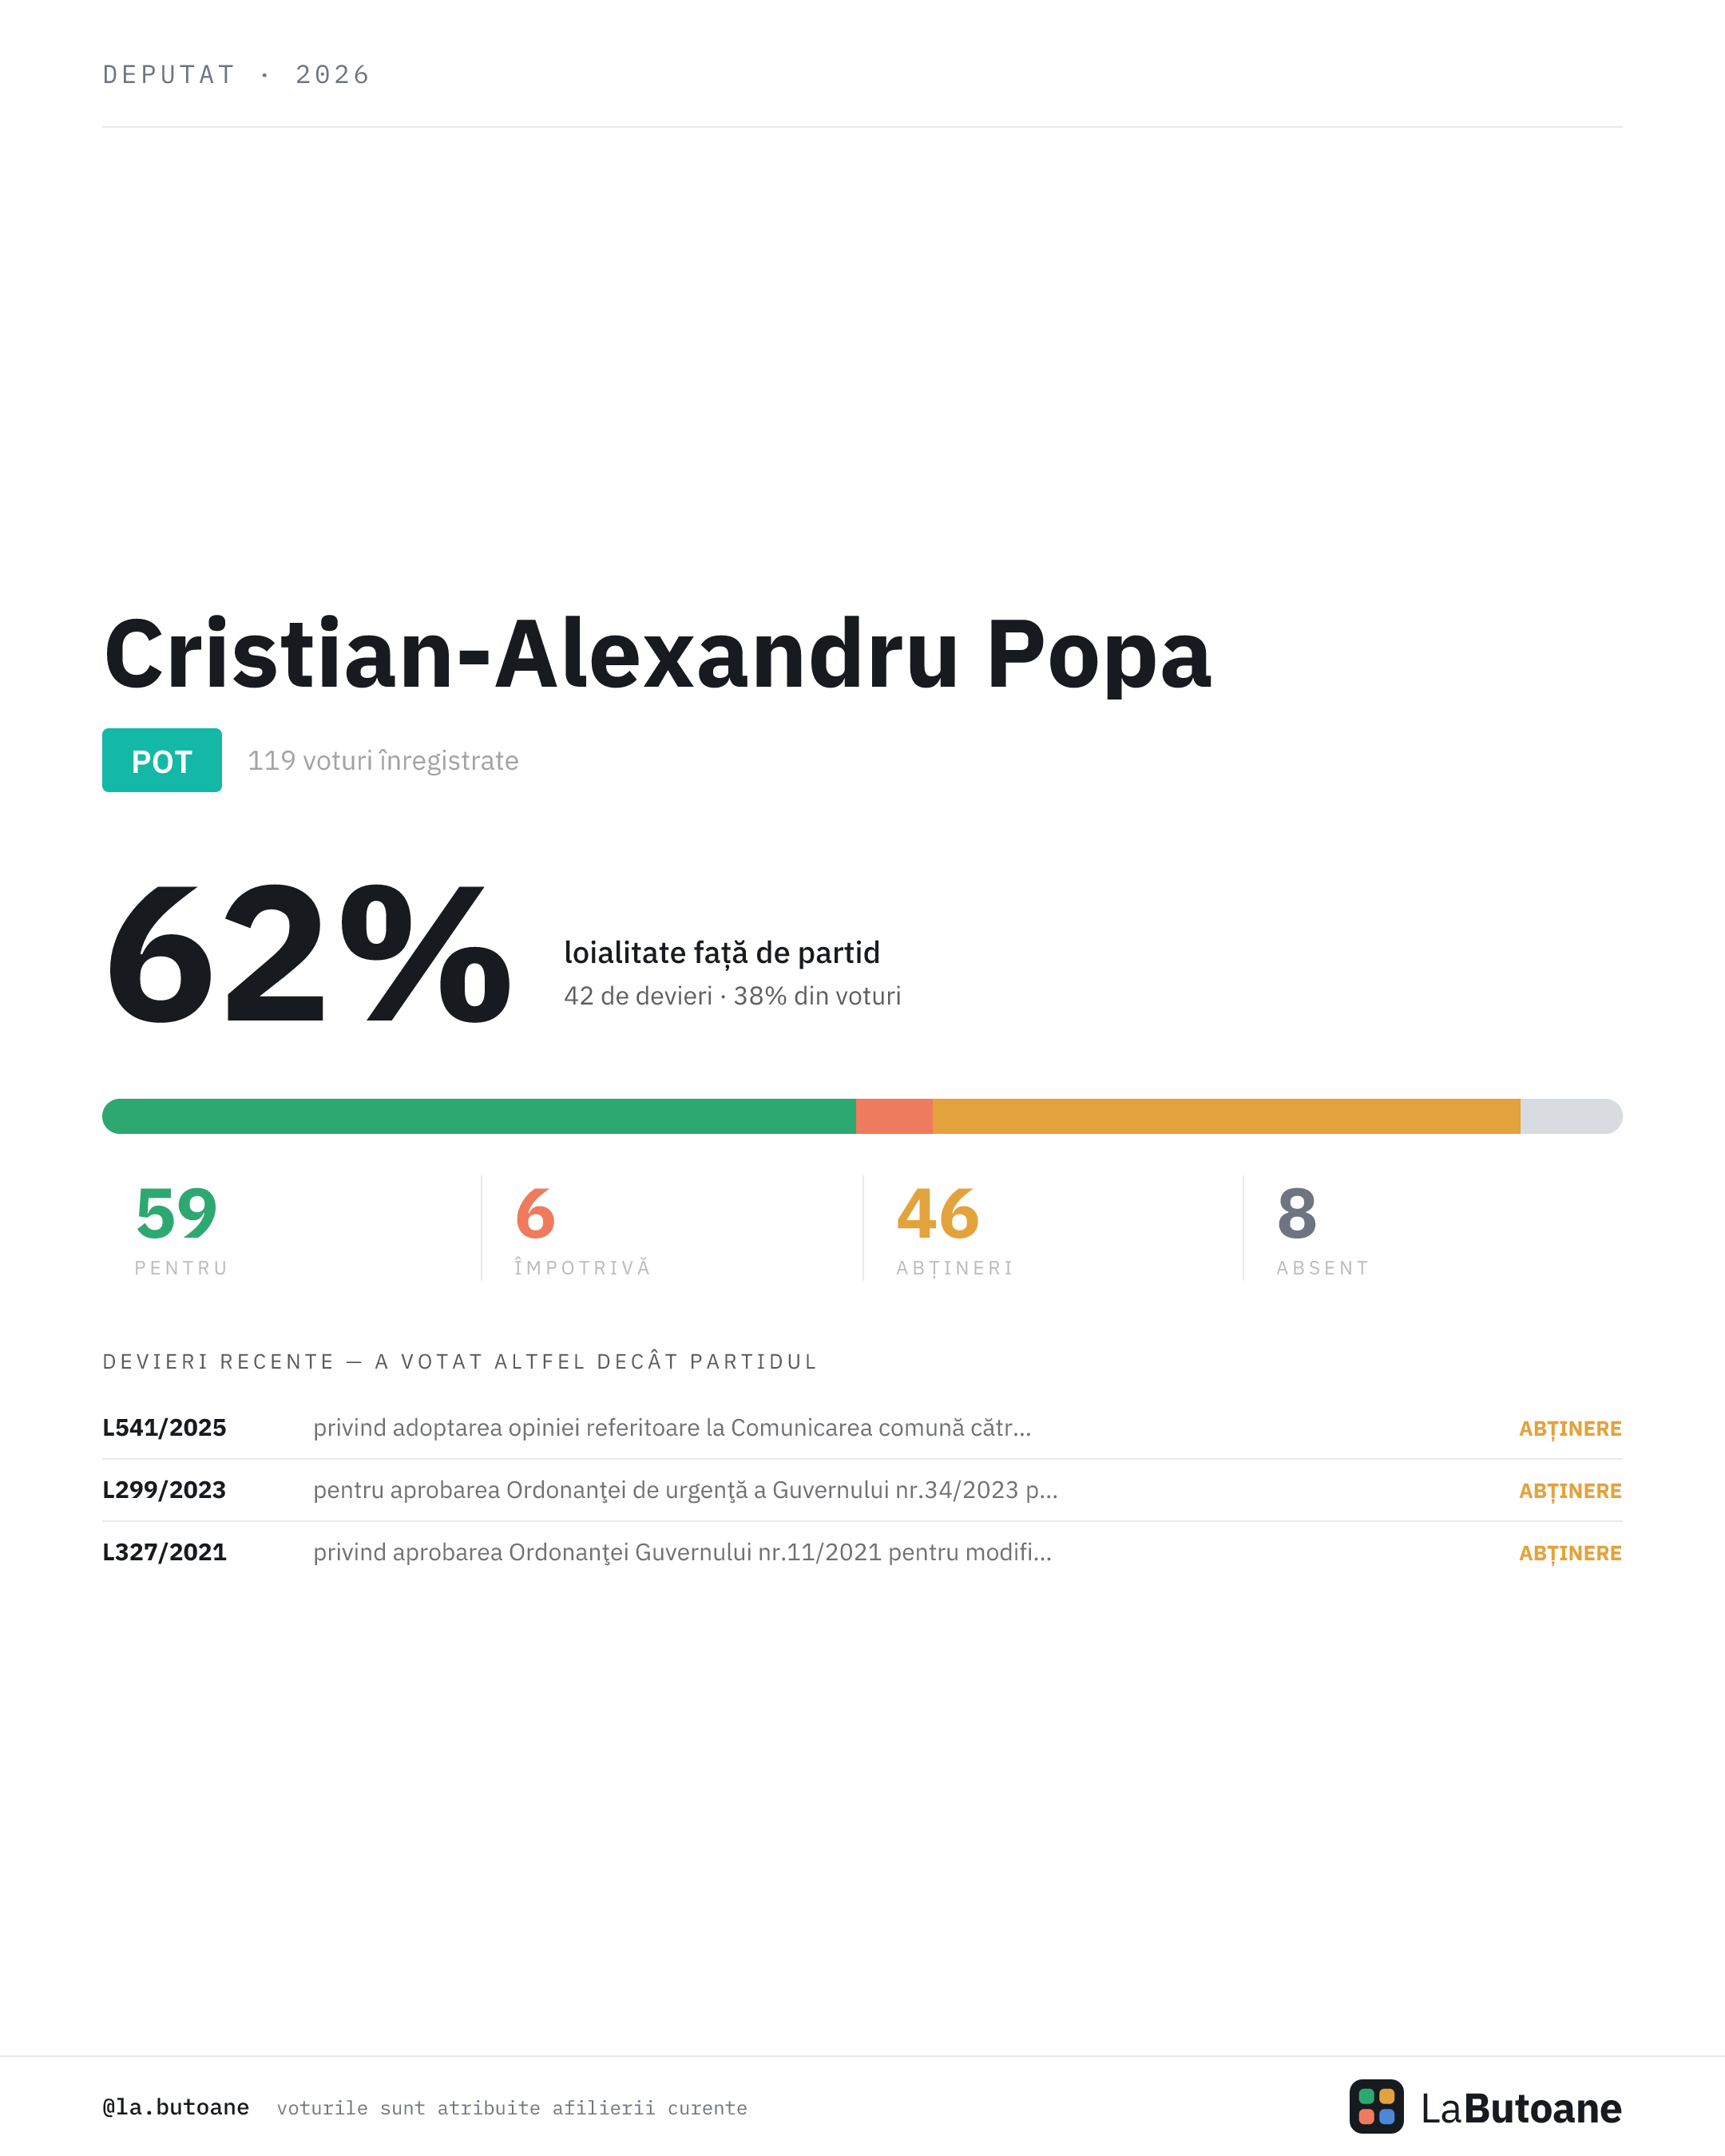Select the 59 Pentru stat
Screen dimensions: 1725x2156
coord(182,1228)
